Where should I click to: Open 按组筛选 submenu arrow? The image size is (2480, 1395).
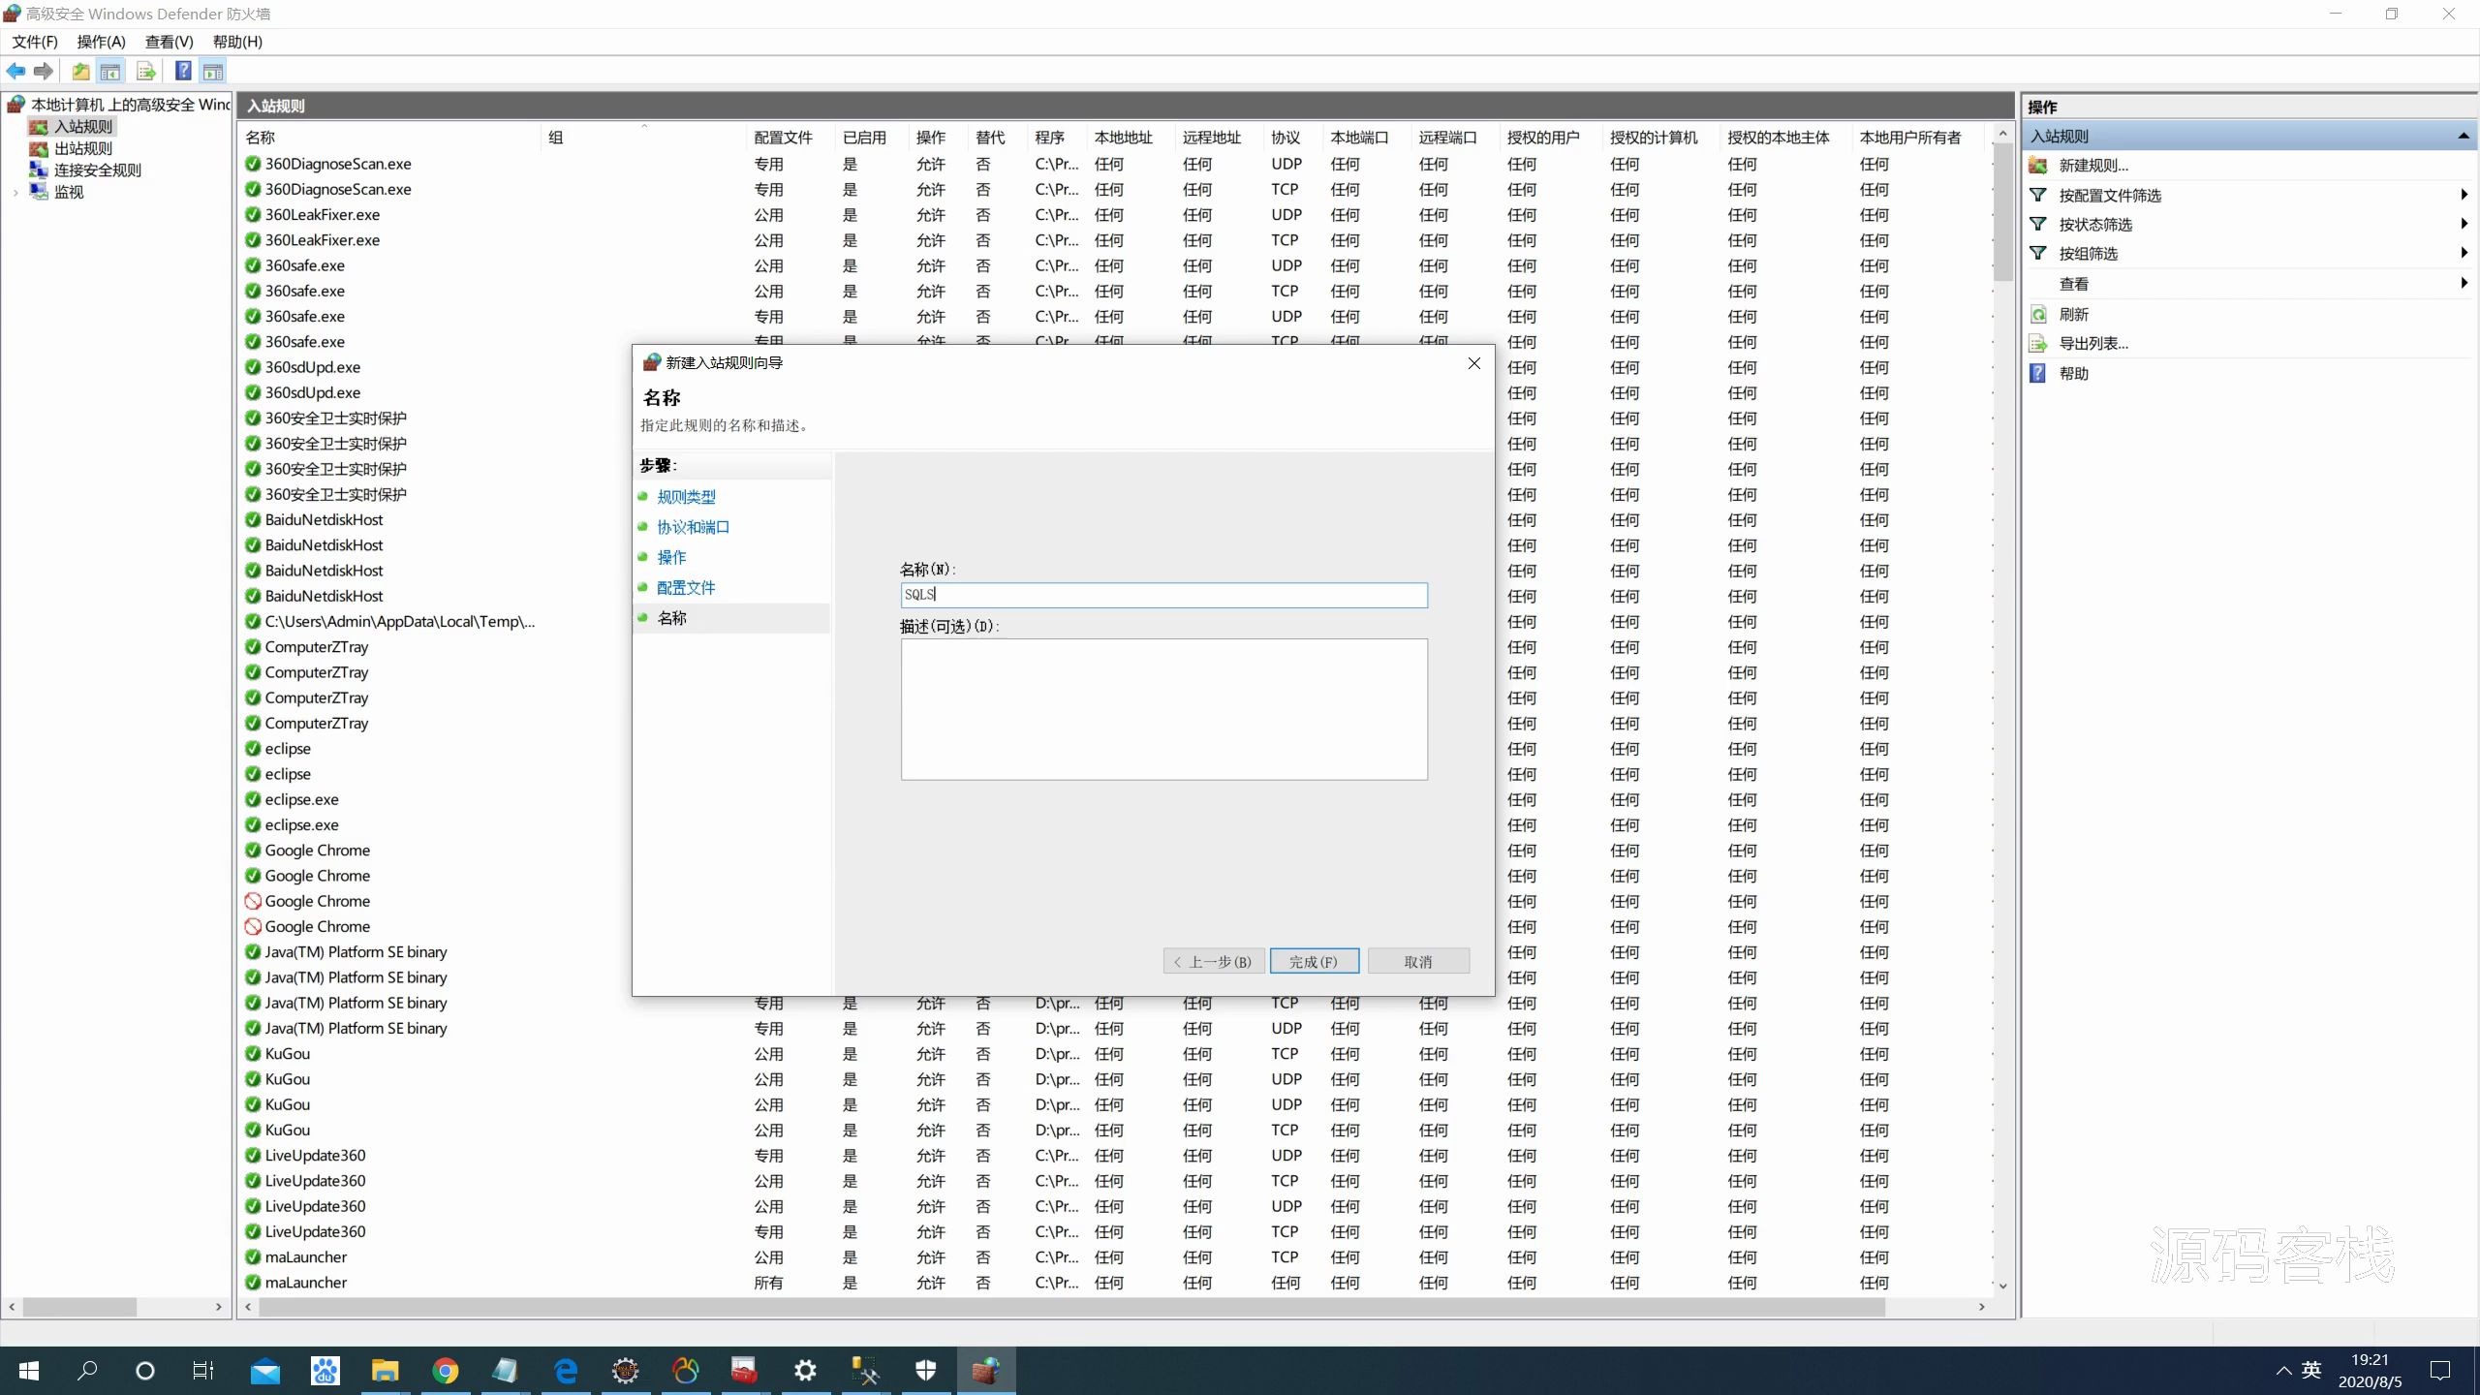(2464, 253)
